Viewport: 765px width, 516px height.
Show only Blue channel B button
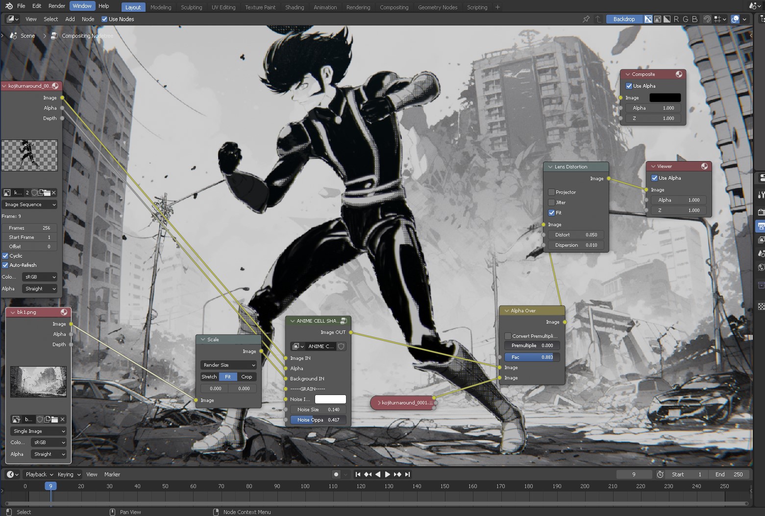(694, 19)
